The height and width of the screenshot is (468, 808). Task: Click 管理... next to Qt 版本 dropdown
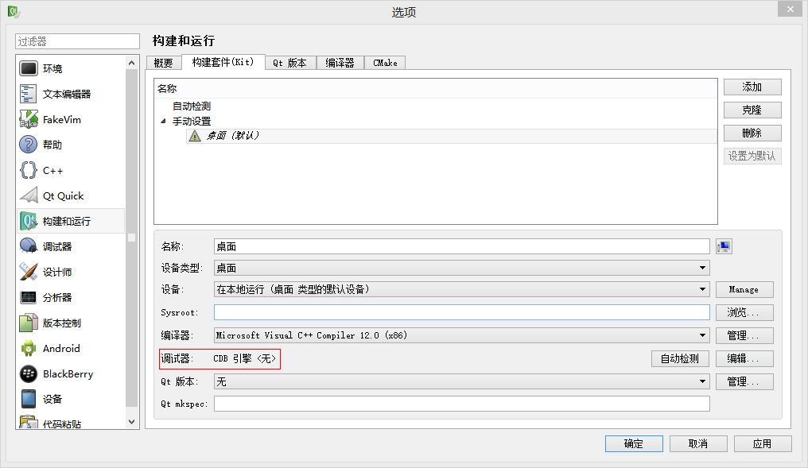[x=744, y=381]
